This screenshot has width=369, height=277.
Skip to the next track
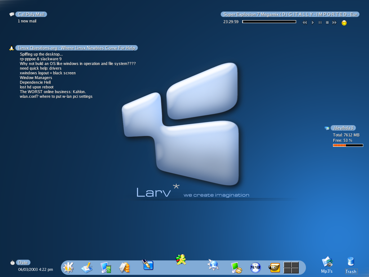click(334, 23)
